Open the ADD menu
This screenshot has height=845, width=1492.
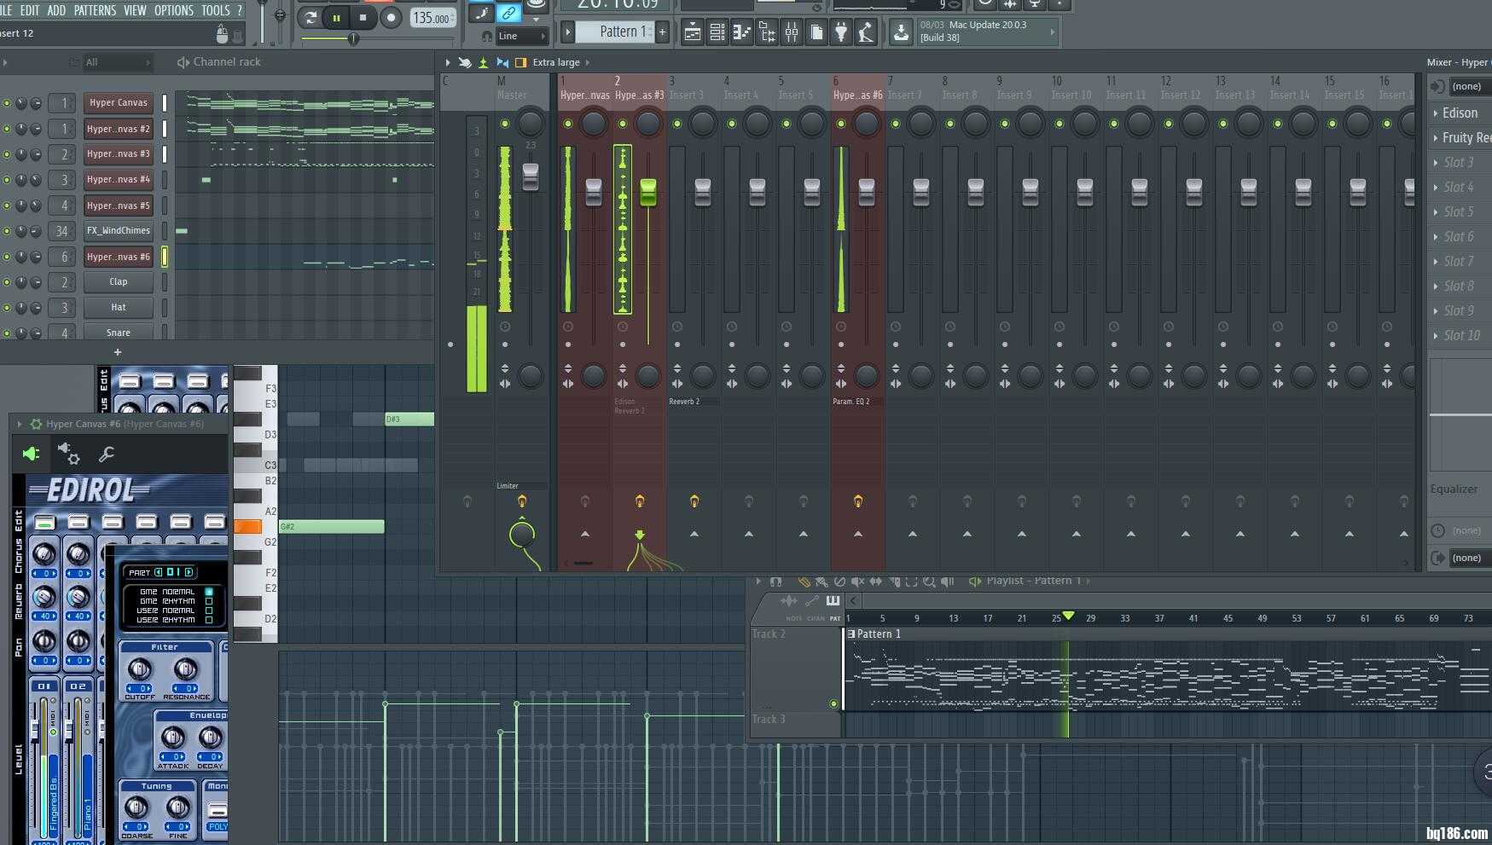tap(56, 10)
